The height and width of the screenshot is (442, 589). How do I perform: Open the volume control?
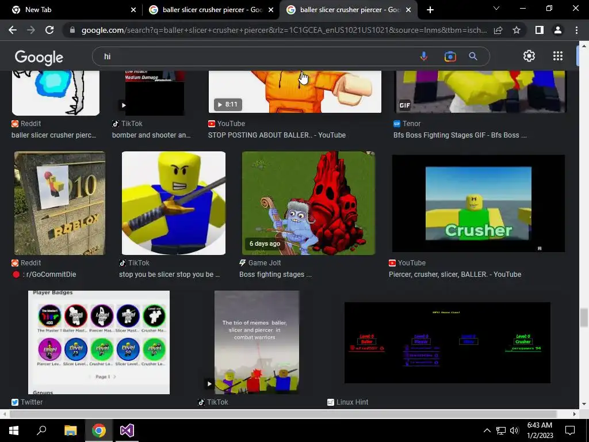pos(515,430)
